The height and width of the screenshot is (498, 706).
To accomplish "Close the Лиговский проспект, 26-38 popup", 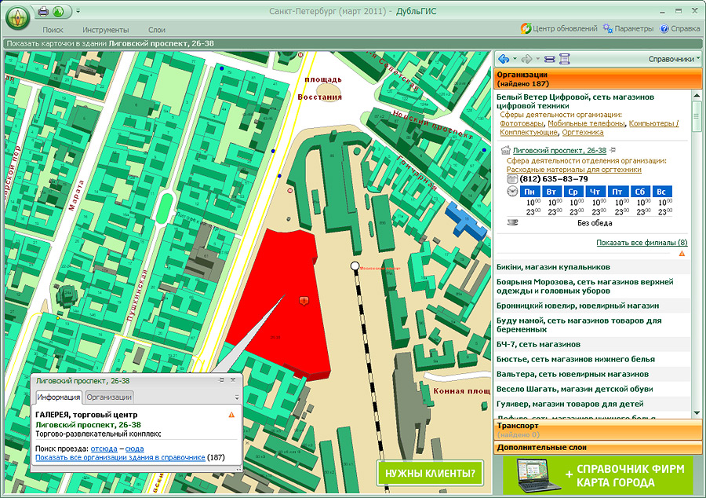I will tap(233, 380).
